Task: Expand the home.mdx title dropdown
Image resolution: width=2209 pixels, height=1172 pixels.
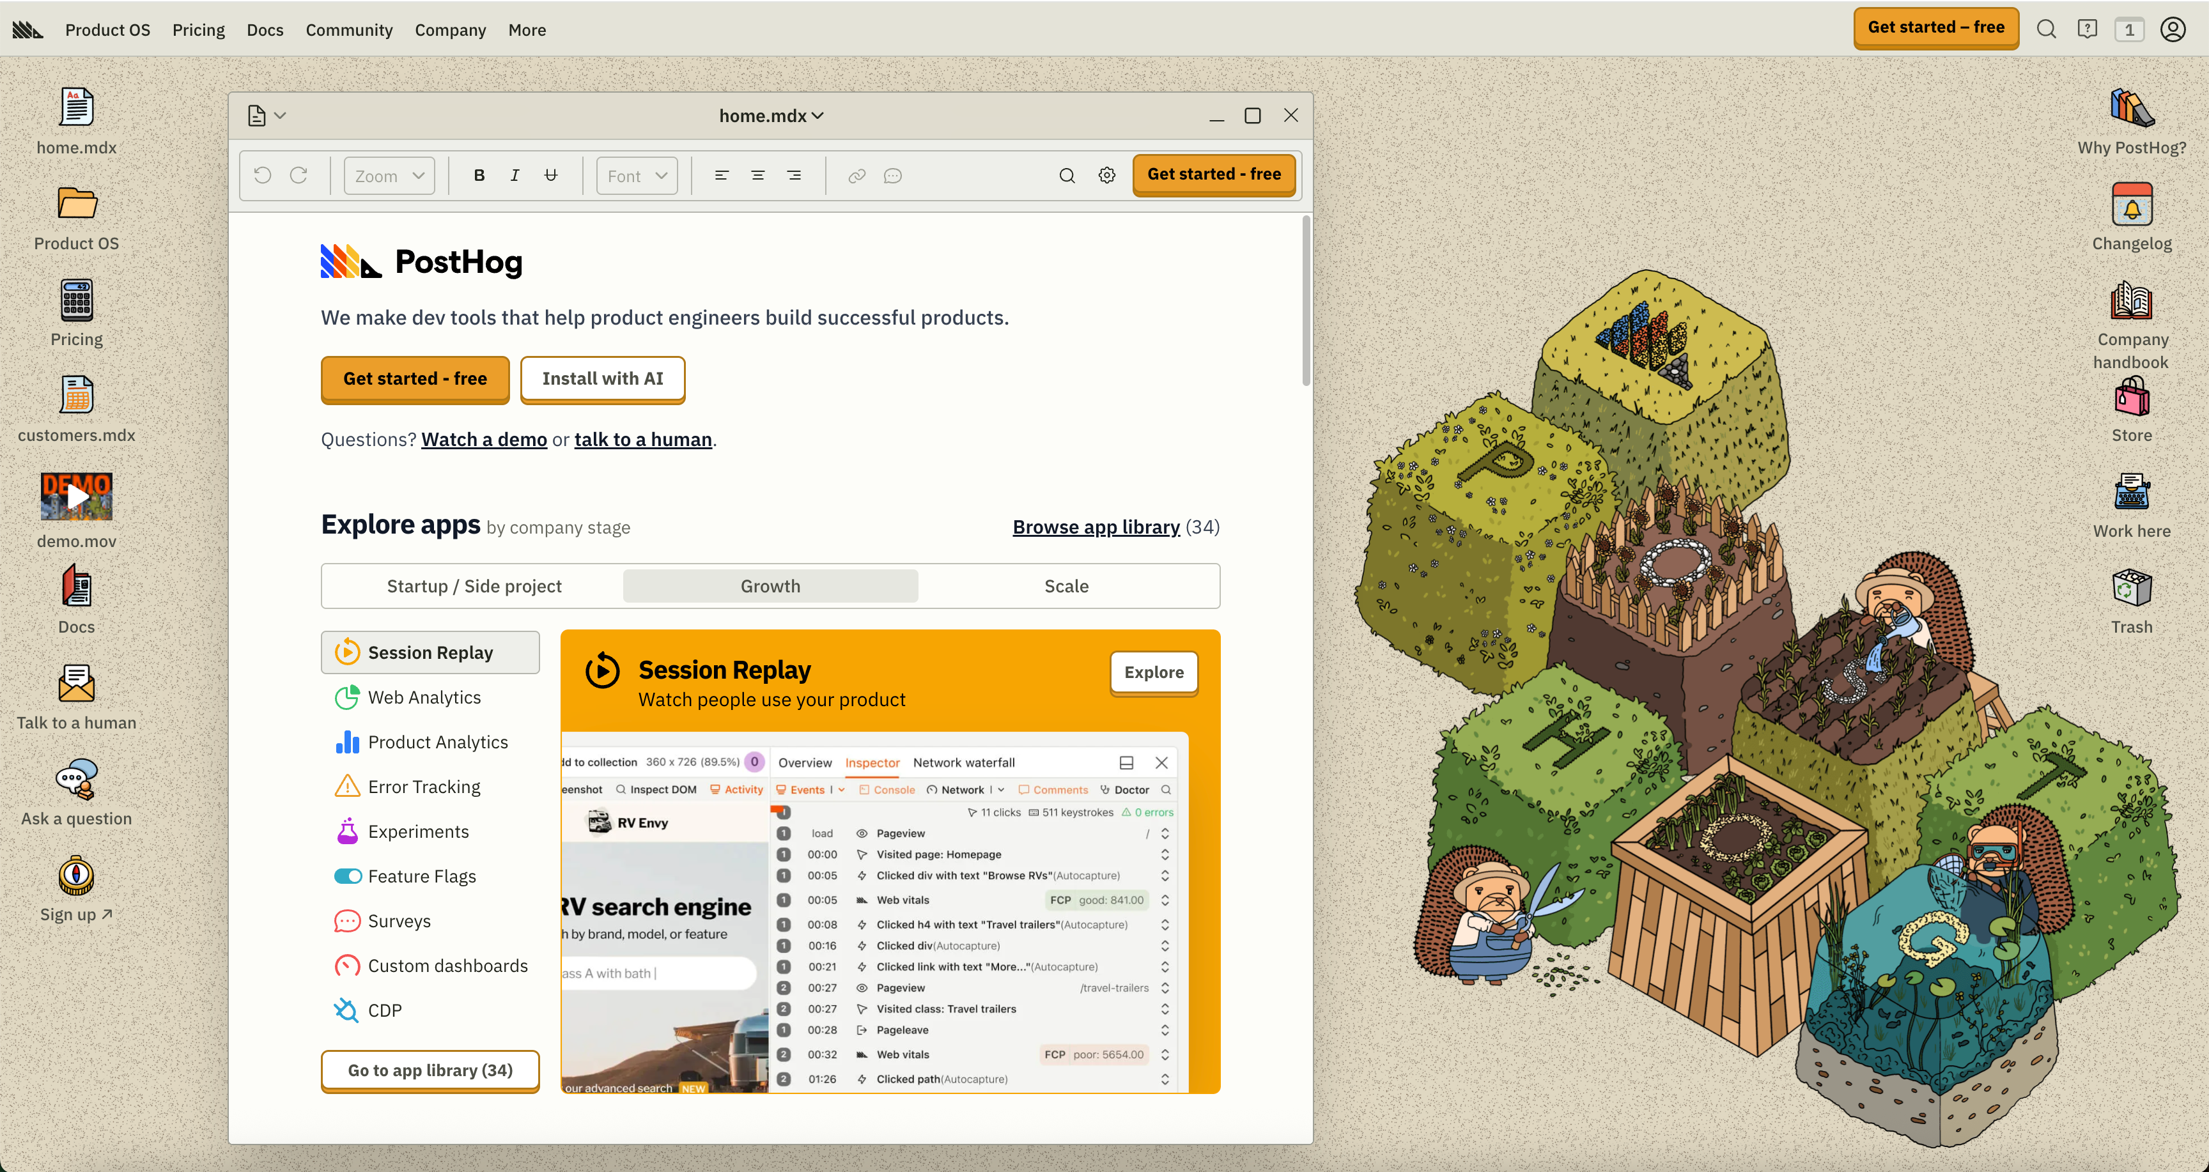Action: point(771,116)
